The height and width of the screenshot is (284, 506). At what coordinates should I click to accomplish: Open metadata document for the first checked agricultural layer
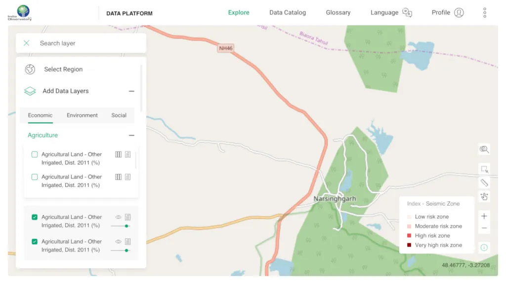(x=128, y=217)
